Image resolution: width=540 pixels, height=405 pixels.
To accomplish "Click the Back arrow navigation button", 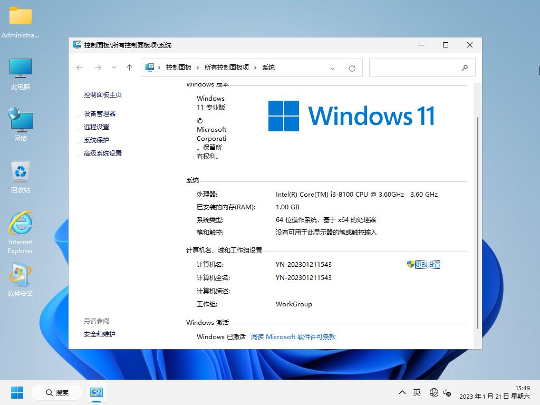I will pos(80,67).
